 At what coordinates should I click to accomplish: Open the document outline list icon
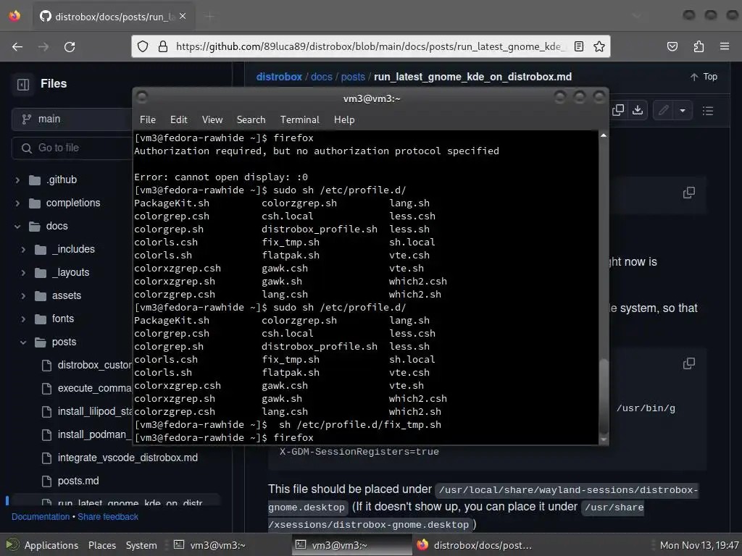click(x=708, y=111)
